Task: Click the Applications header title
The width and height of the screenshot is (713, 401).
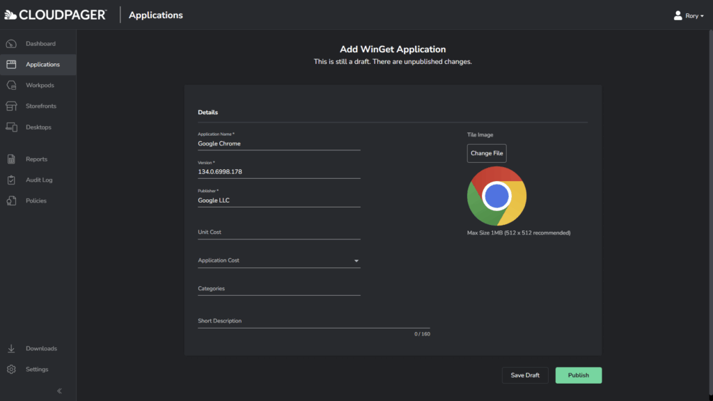Action: pos(155,15)
